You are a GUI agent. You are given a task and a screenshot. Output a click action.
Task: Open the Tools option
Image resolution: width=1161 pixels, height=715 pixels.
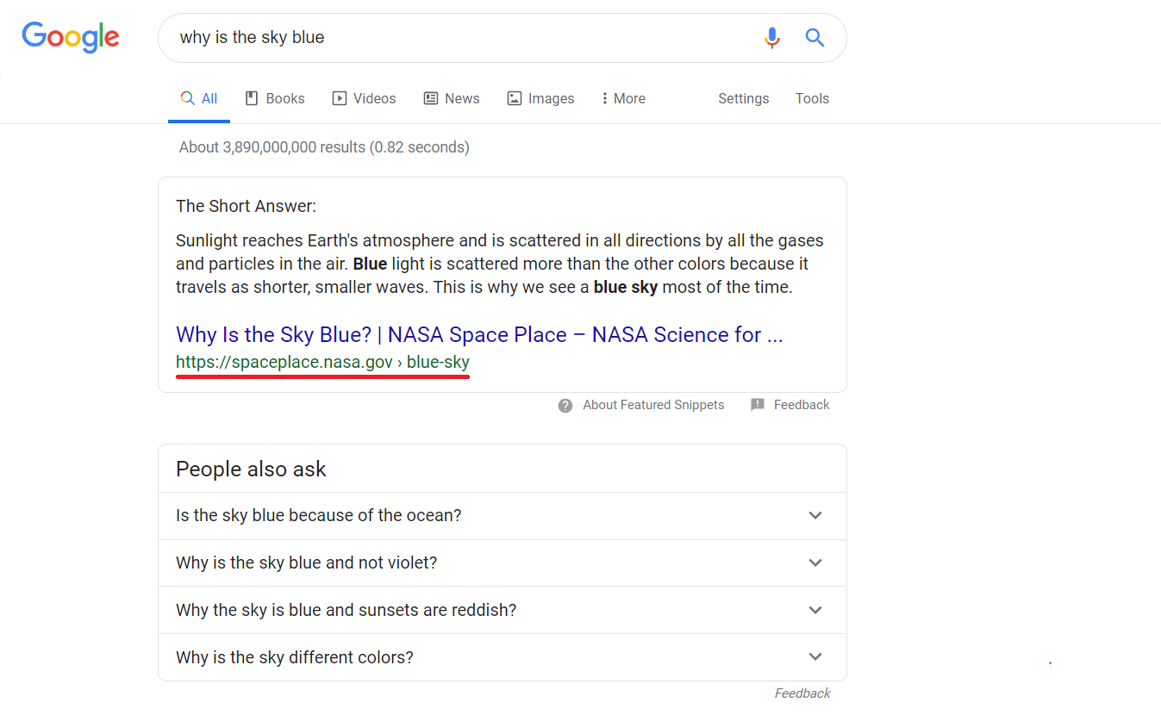point(812,98)
